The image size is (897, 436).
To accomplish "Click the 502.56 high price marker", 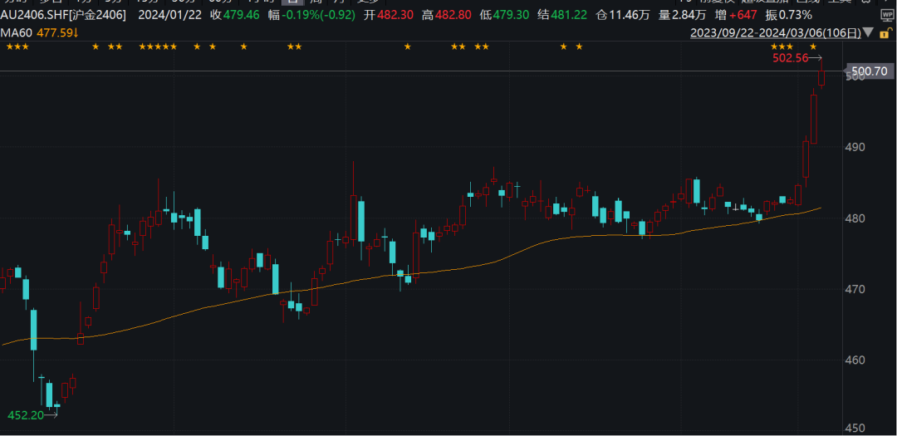I will pyautogui.click(x=790, y=58).
